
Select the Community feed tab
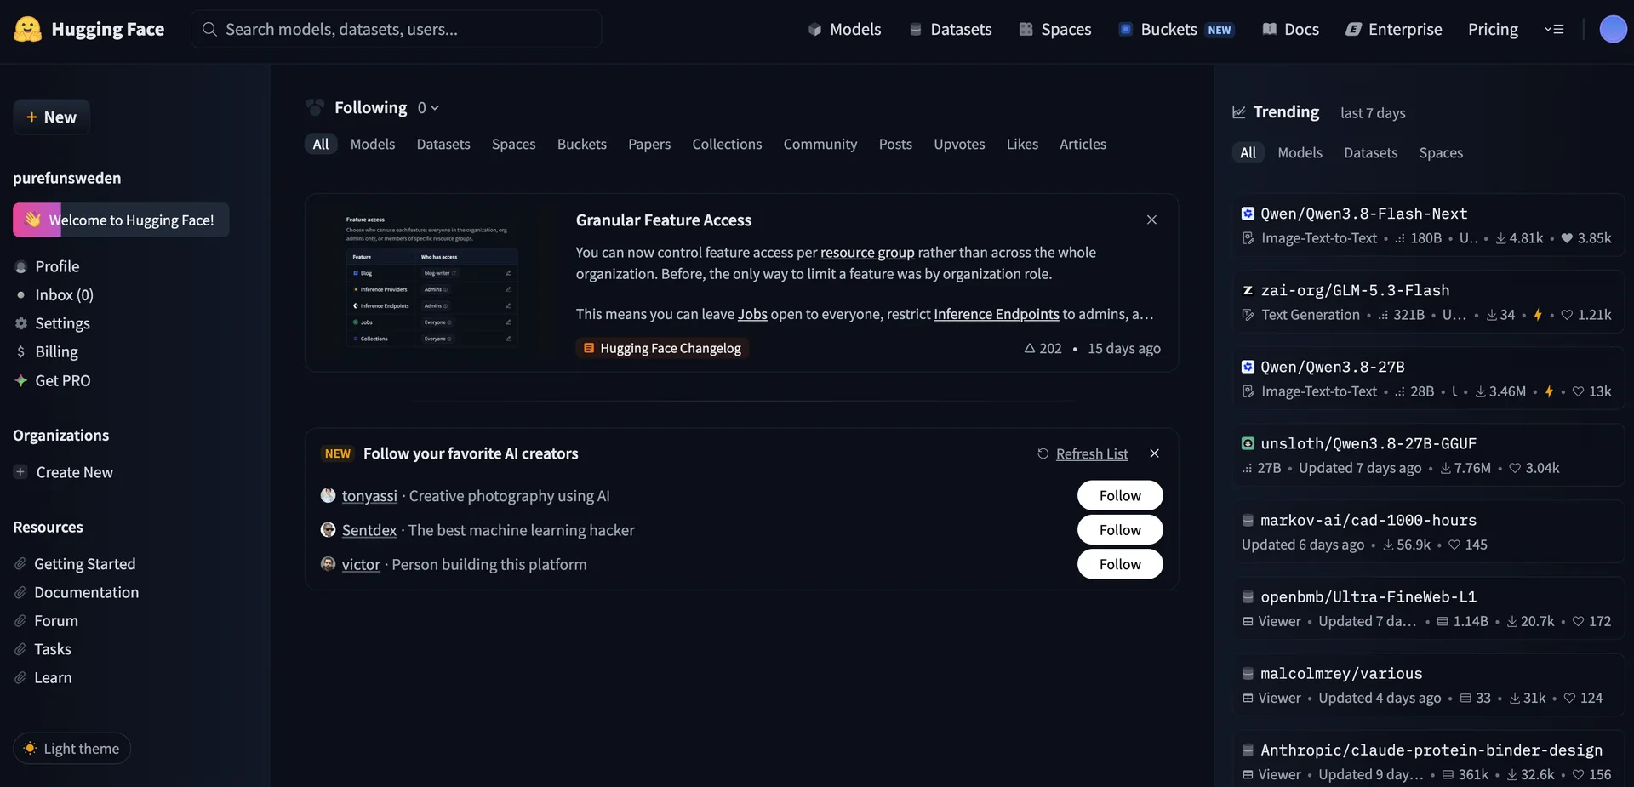(x=820, y=144)
